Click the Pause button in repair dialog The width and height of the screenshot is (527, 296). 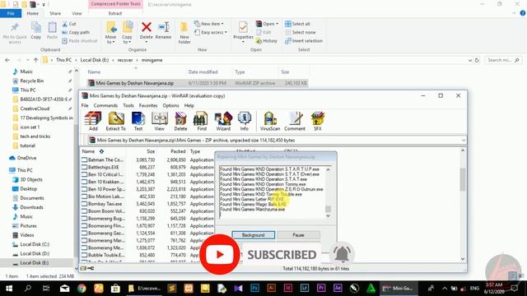tap(298, 235)
